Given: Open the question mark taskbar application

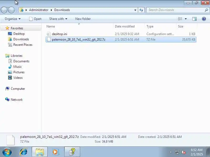Looking at the screenshot, I should tap(72, 152).
